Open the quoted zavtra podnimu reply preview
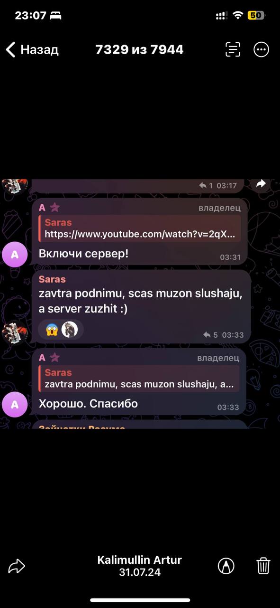 point(139,379)
